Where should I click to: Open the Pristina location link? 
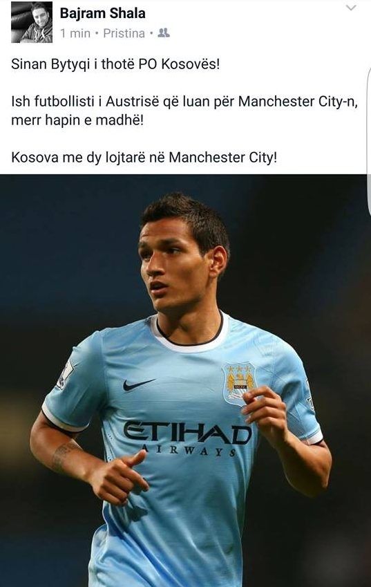(x=124, y=33)
